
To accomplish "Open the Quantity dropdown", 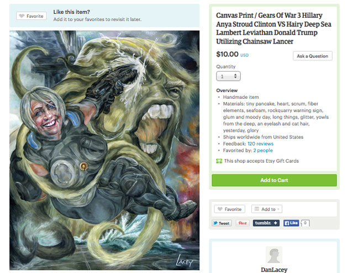I will [228, 76].
